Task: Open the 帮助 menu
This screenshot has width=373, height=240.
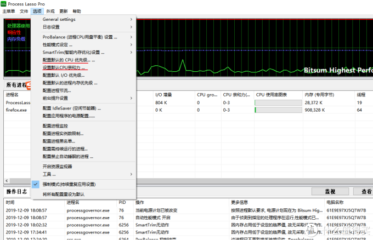Action: 77,11
